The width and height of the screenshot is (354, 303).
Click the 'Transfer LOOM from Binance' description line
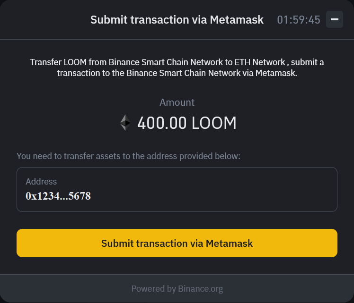click(x=177, y=62)
